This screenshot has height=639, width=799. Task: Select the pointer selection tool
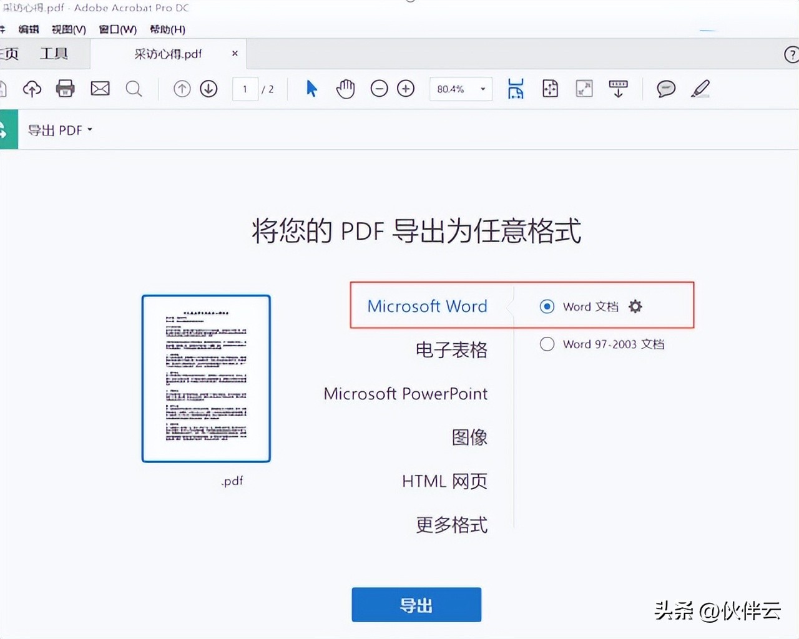(311, 89)
